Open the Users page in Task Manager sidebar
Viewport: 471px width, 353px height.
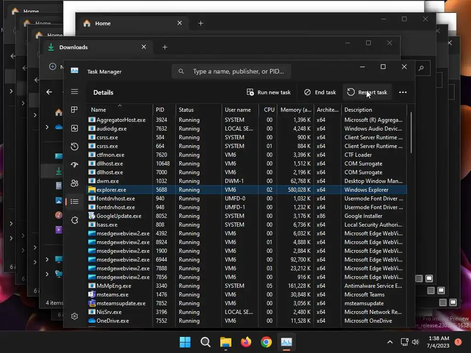[x=75, y=183]
